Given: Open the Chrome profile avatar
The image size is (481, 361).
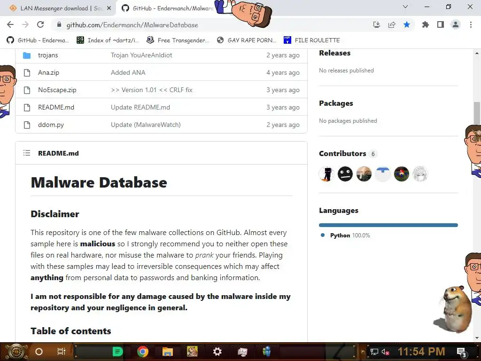Looking at the screenshot, I should (456, 25).
